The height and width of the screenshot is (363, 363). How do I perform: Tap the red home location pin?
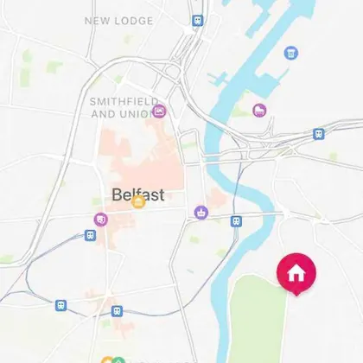click(296, 274)
